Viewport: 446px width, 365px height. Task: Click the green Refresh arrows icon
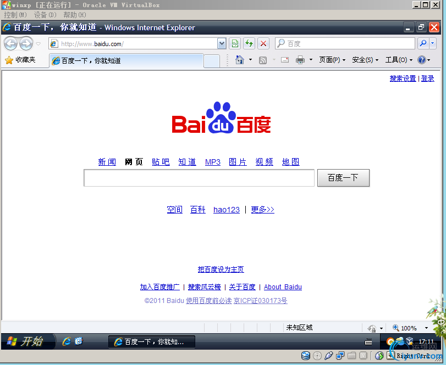[x=249, y=44]
